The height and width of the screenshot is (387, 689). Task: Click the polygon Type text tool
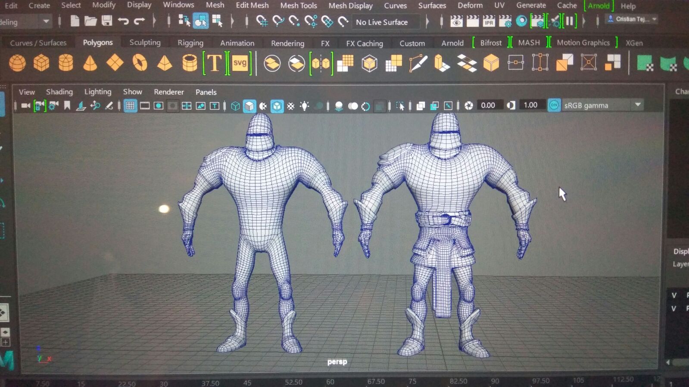214,63
